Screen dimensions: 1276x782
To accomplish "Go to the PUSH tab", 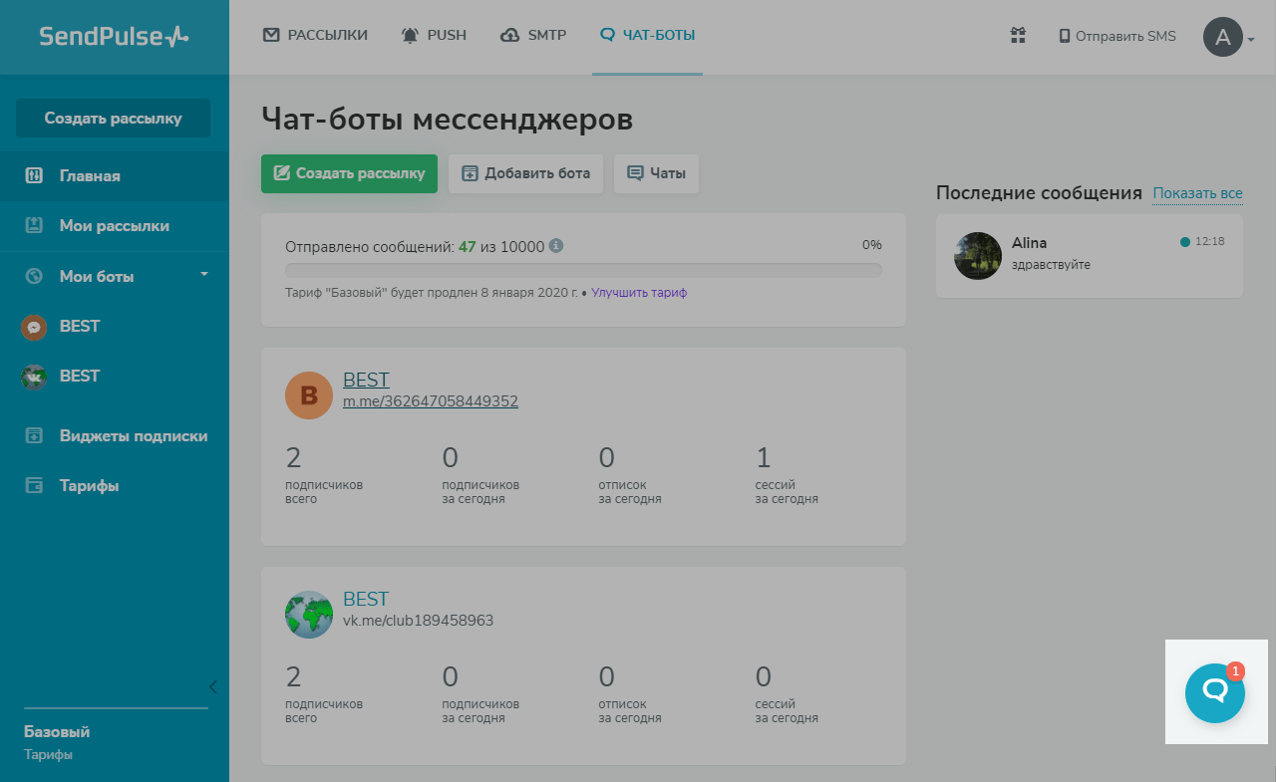I will 434,36.
